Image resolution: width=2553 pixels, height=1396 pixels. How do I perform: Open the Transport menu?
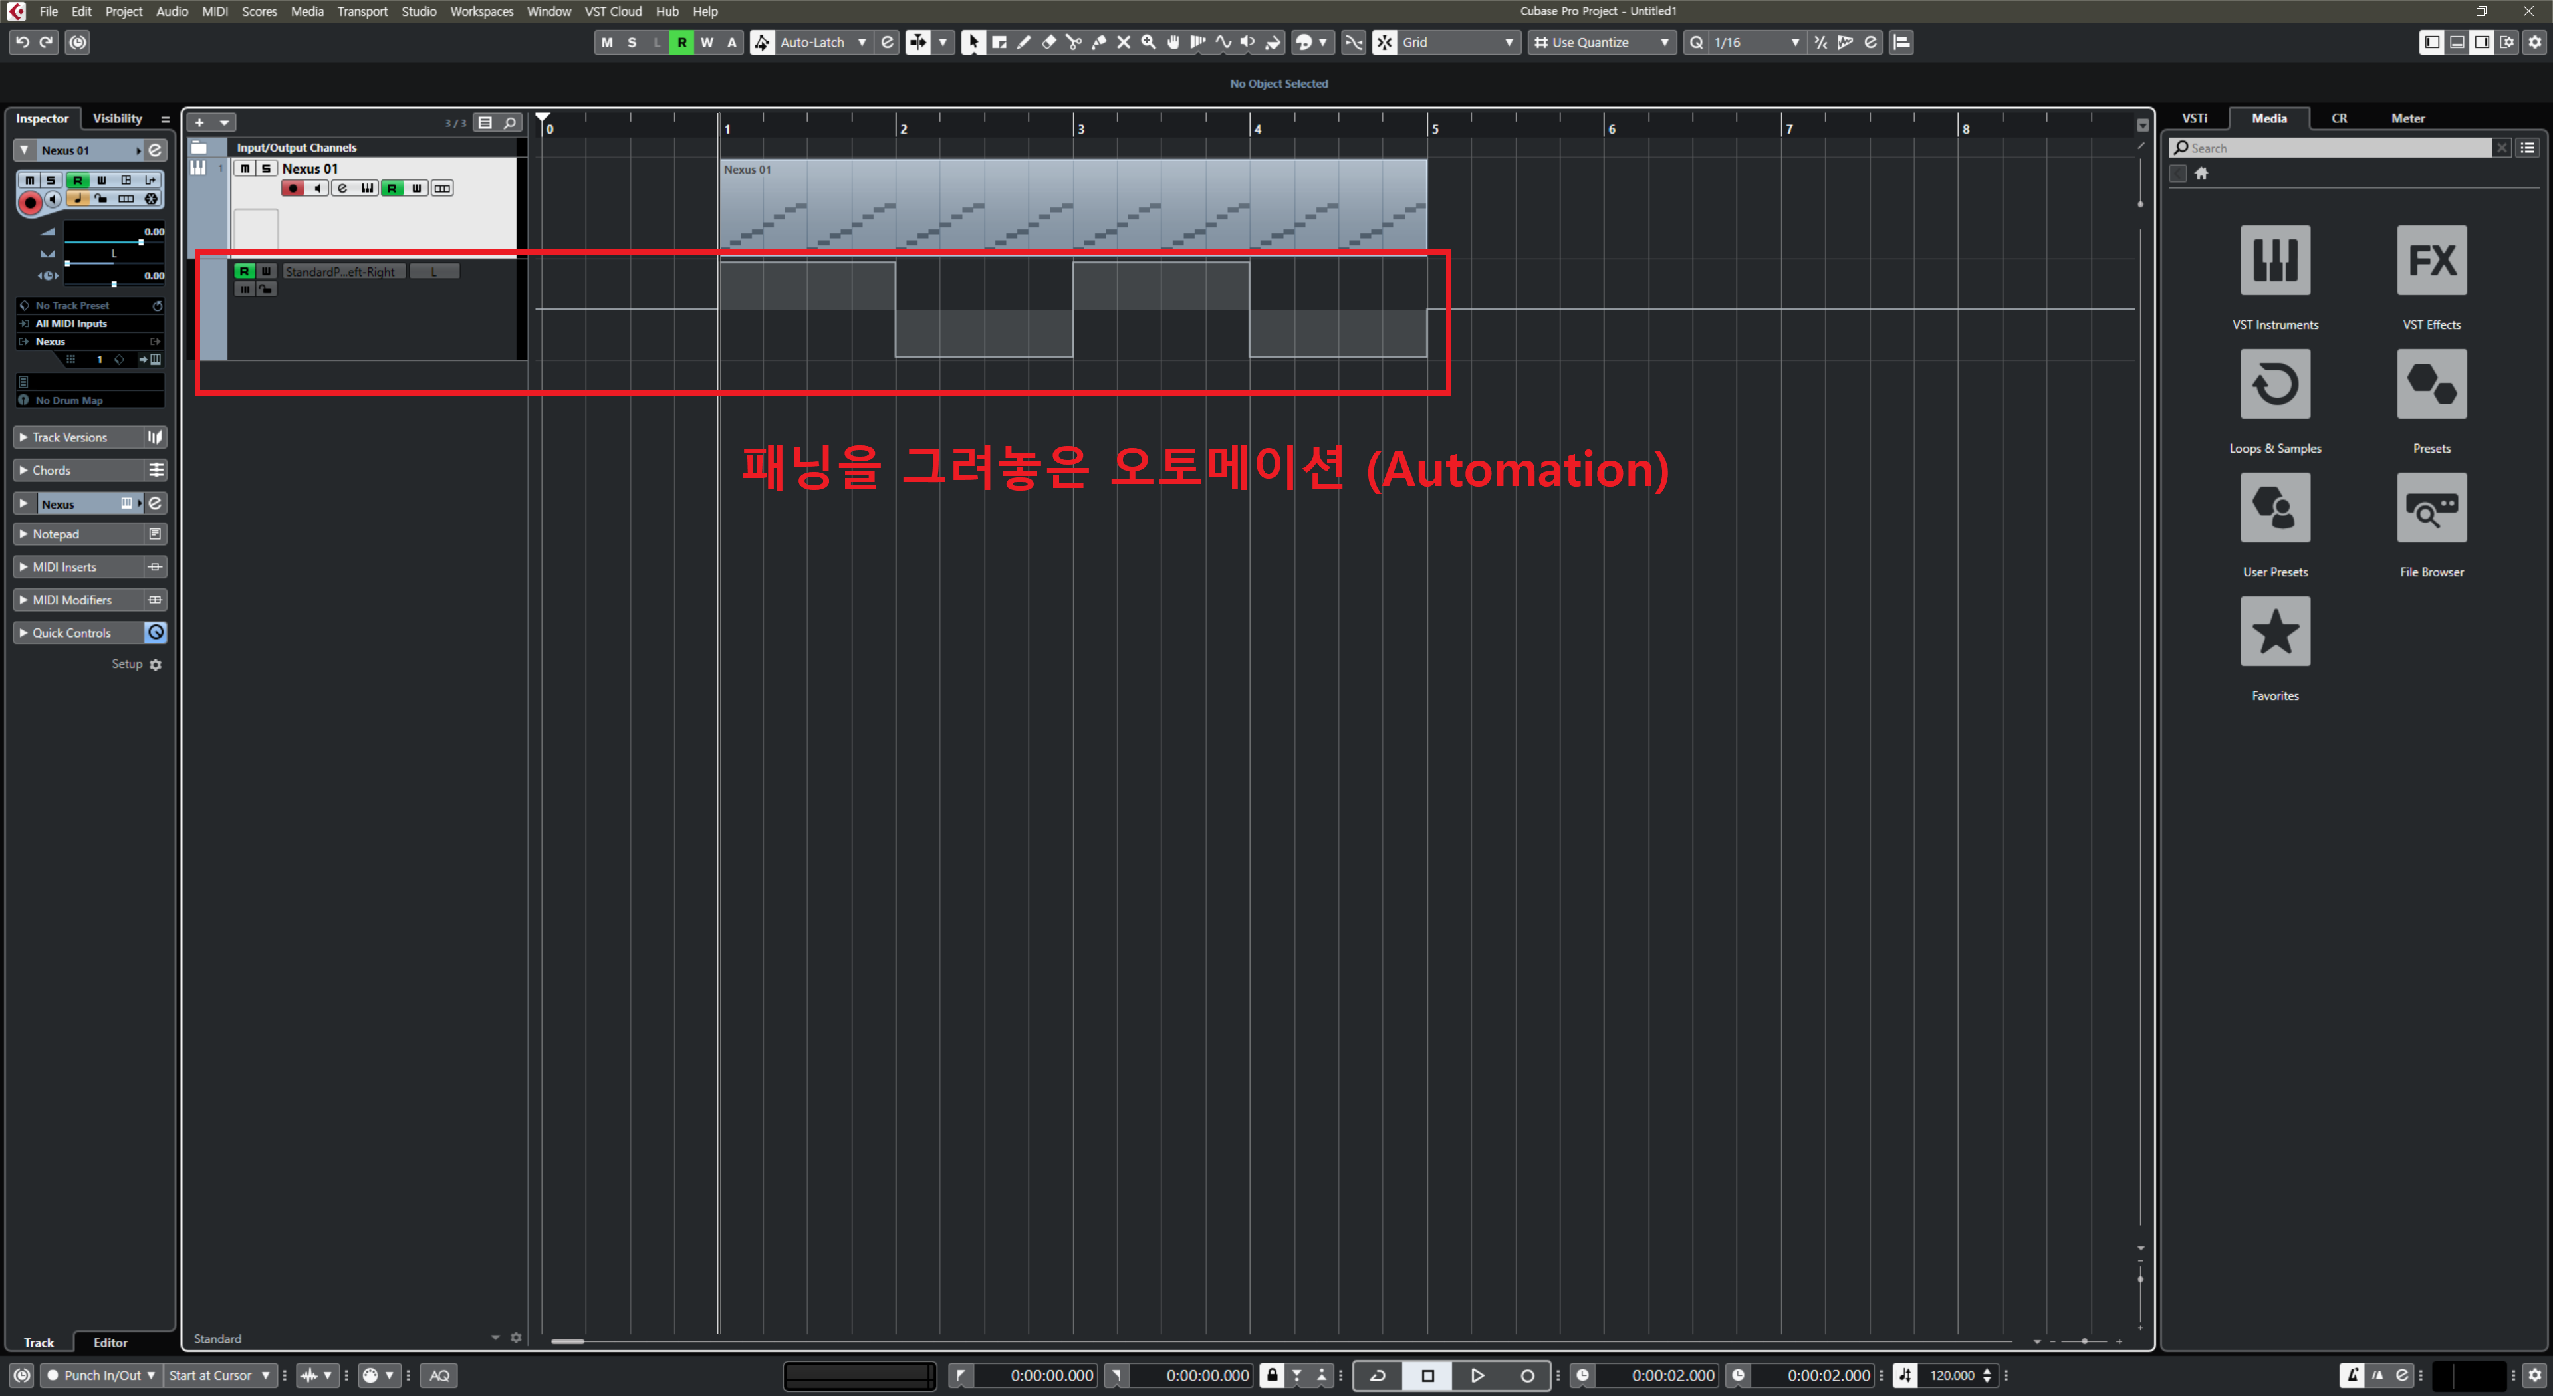tap(362, 12)
